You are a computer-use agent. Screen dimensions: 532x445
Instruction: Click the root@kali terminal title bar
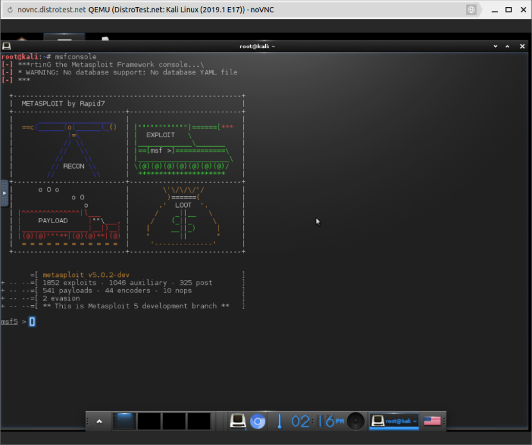pyautogui.click(x=255, y=46)
